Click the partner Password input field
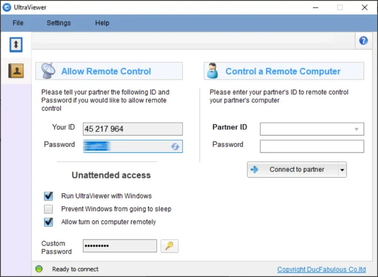378x277 pixels. pyautogui.click(x=312, y=146)
